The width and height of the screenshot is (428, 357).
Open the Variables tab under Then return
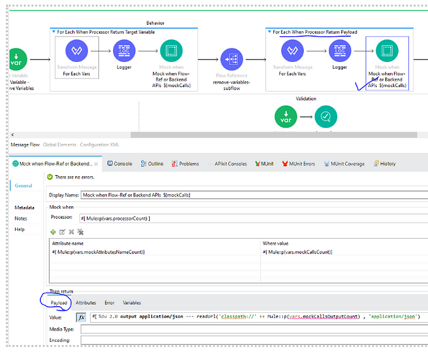point(132,303)
